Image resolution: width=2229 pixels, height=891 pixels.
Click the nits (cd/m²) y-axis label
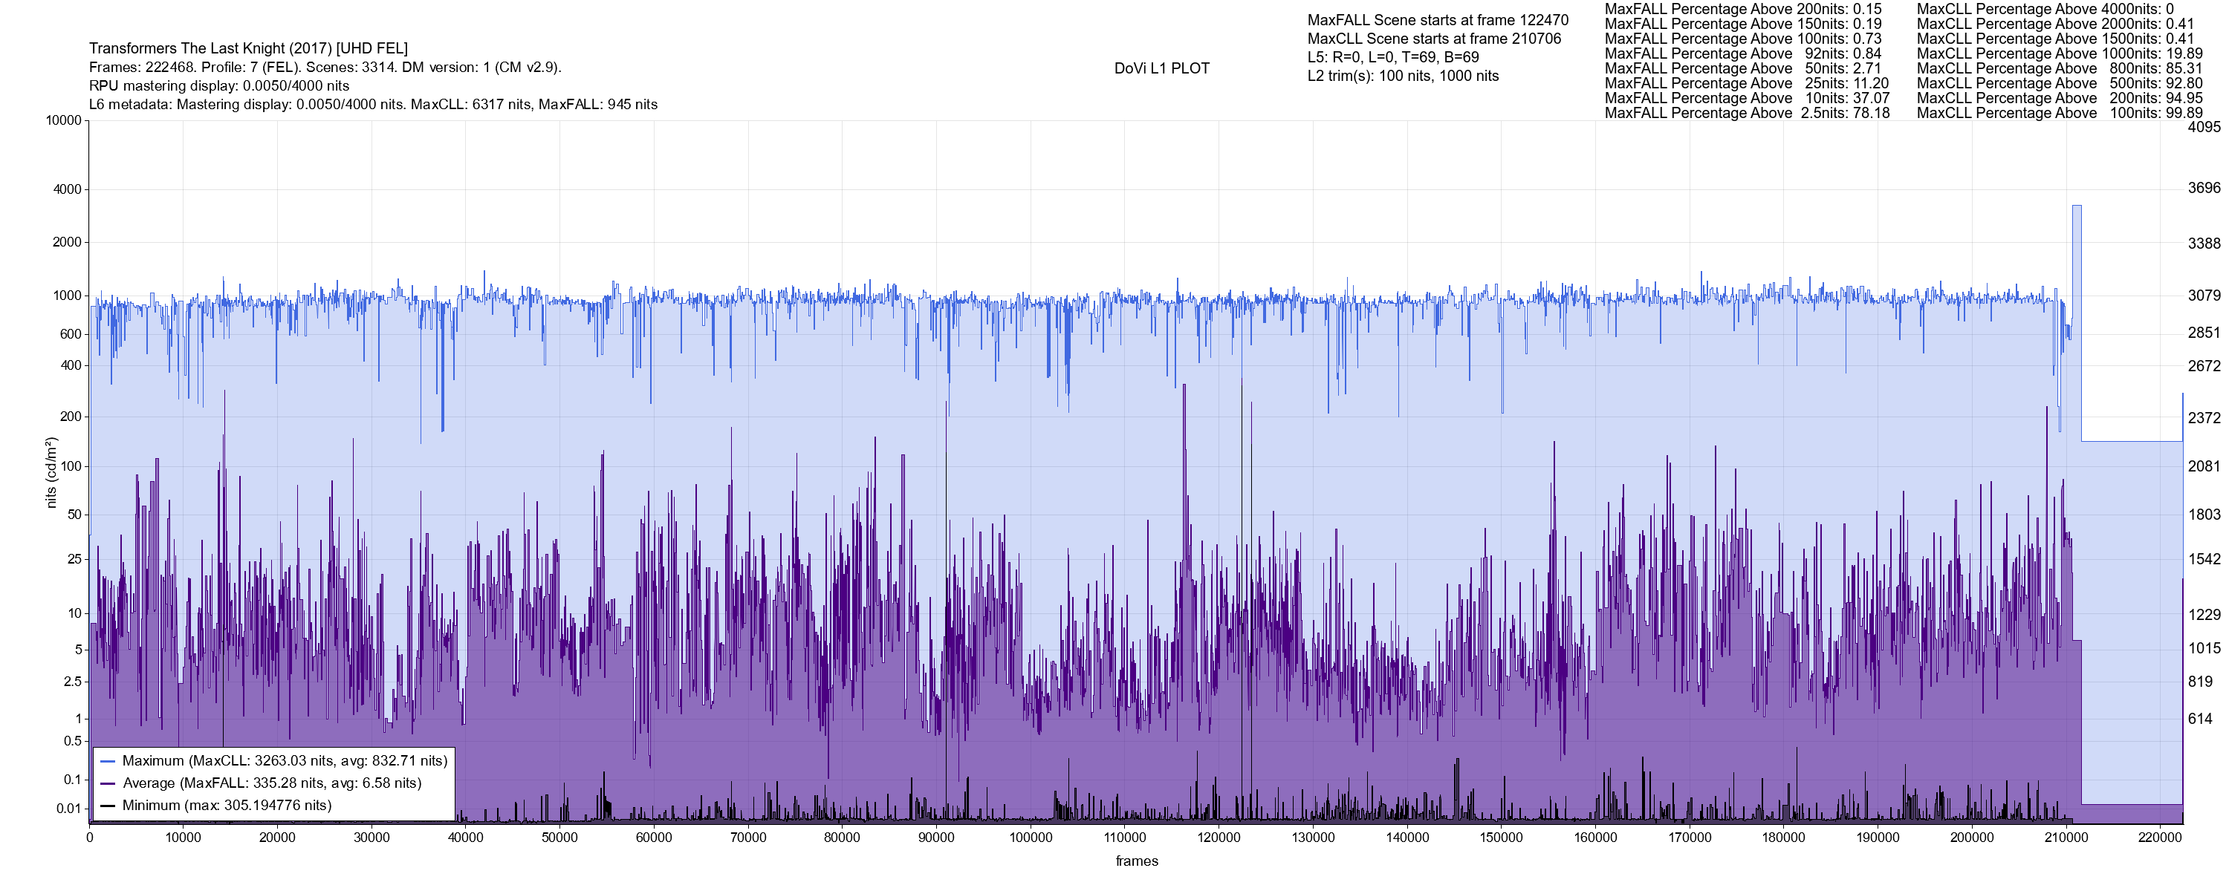point(51,472)
